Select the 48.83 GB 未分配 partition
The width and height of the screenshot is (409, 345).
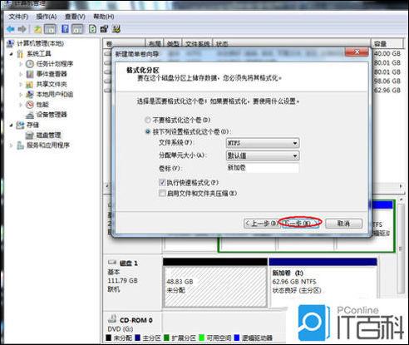215,283
